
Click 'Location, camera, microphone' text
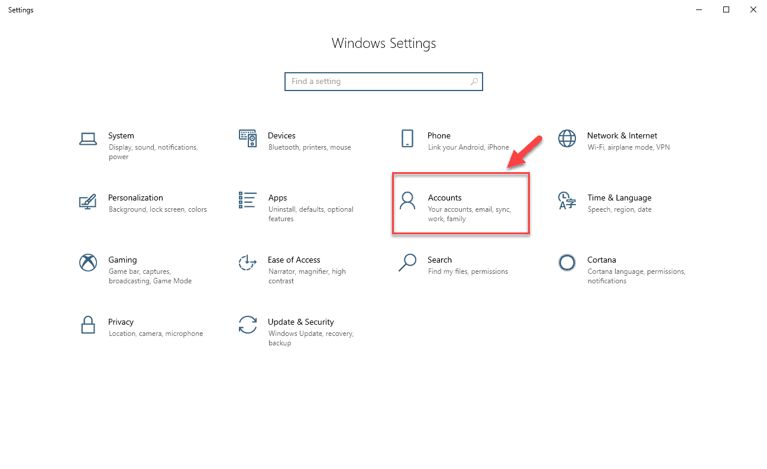(156, 334)
